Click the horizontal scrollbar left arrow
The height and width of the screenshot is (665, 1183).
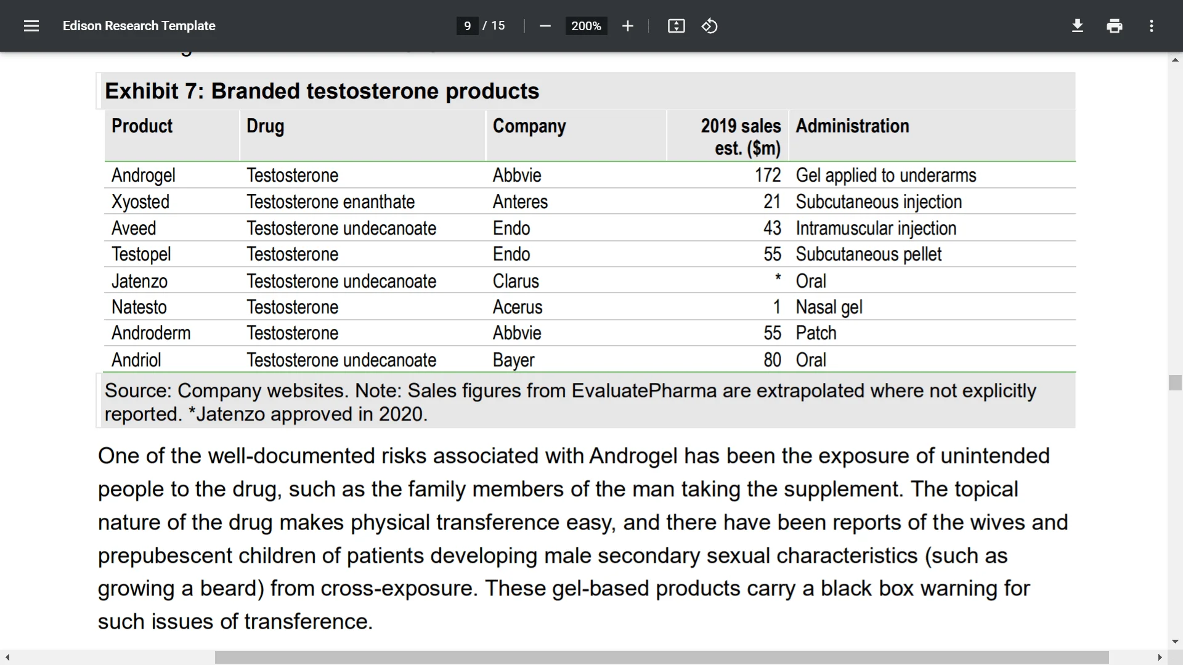point(7,658)
